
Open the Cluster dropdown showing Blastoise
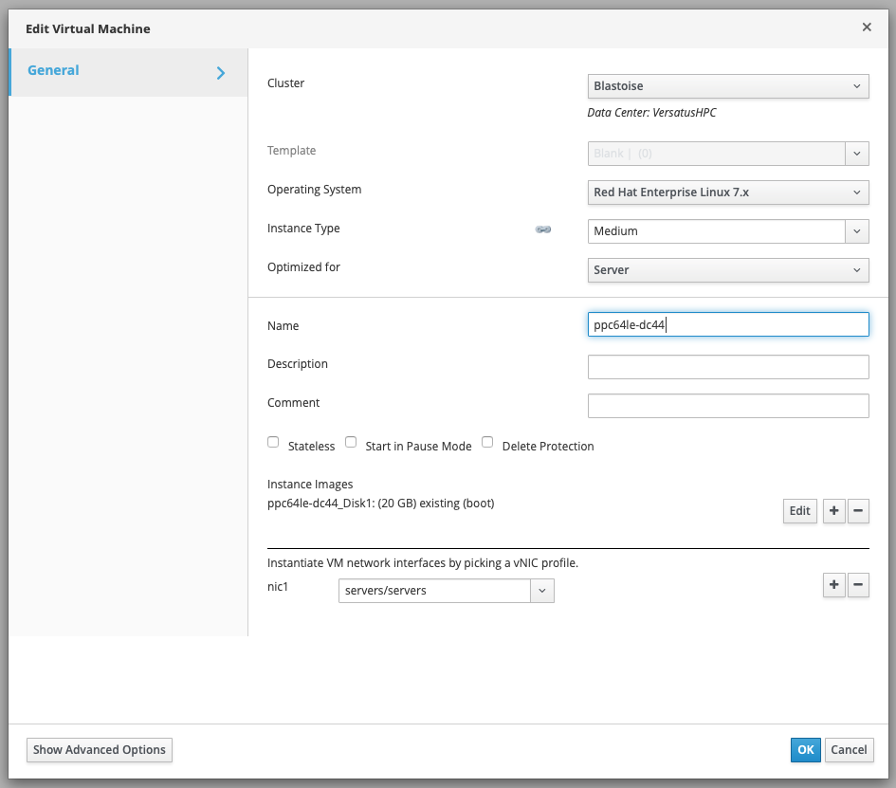point(727,86)
